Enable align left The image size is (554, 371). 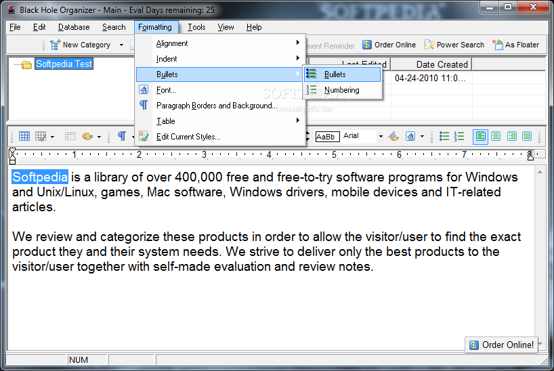(x=480, y=136)
